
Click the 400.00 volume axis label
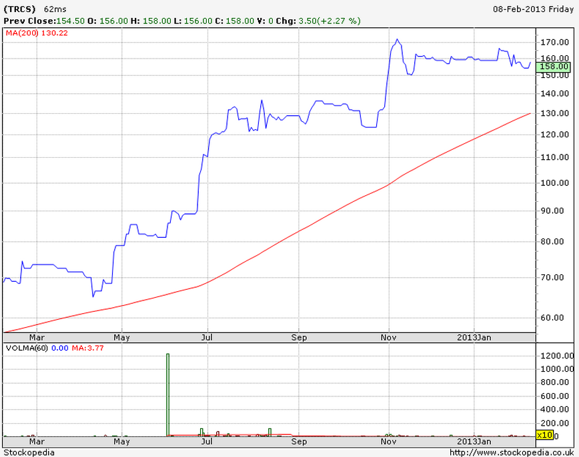pyautogui.click(x=554, y=410)
